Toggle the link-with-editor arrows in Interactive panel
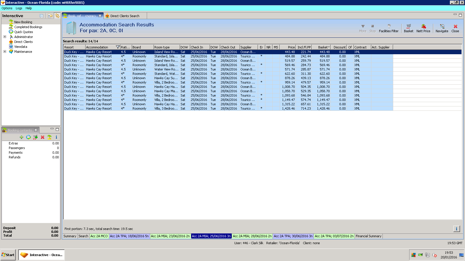 coord(57,16)
